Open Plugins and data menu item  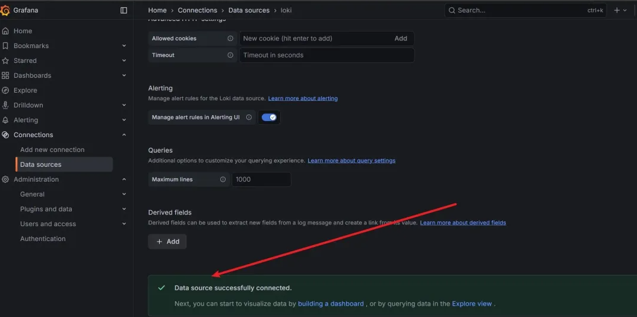point(46,209)
